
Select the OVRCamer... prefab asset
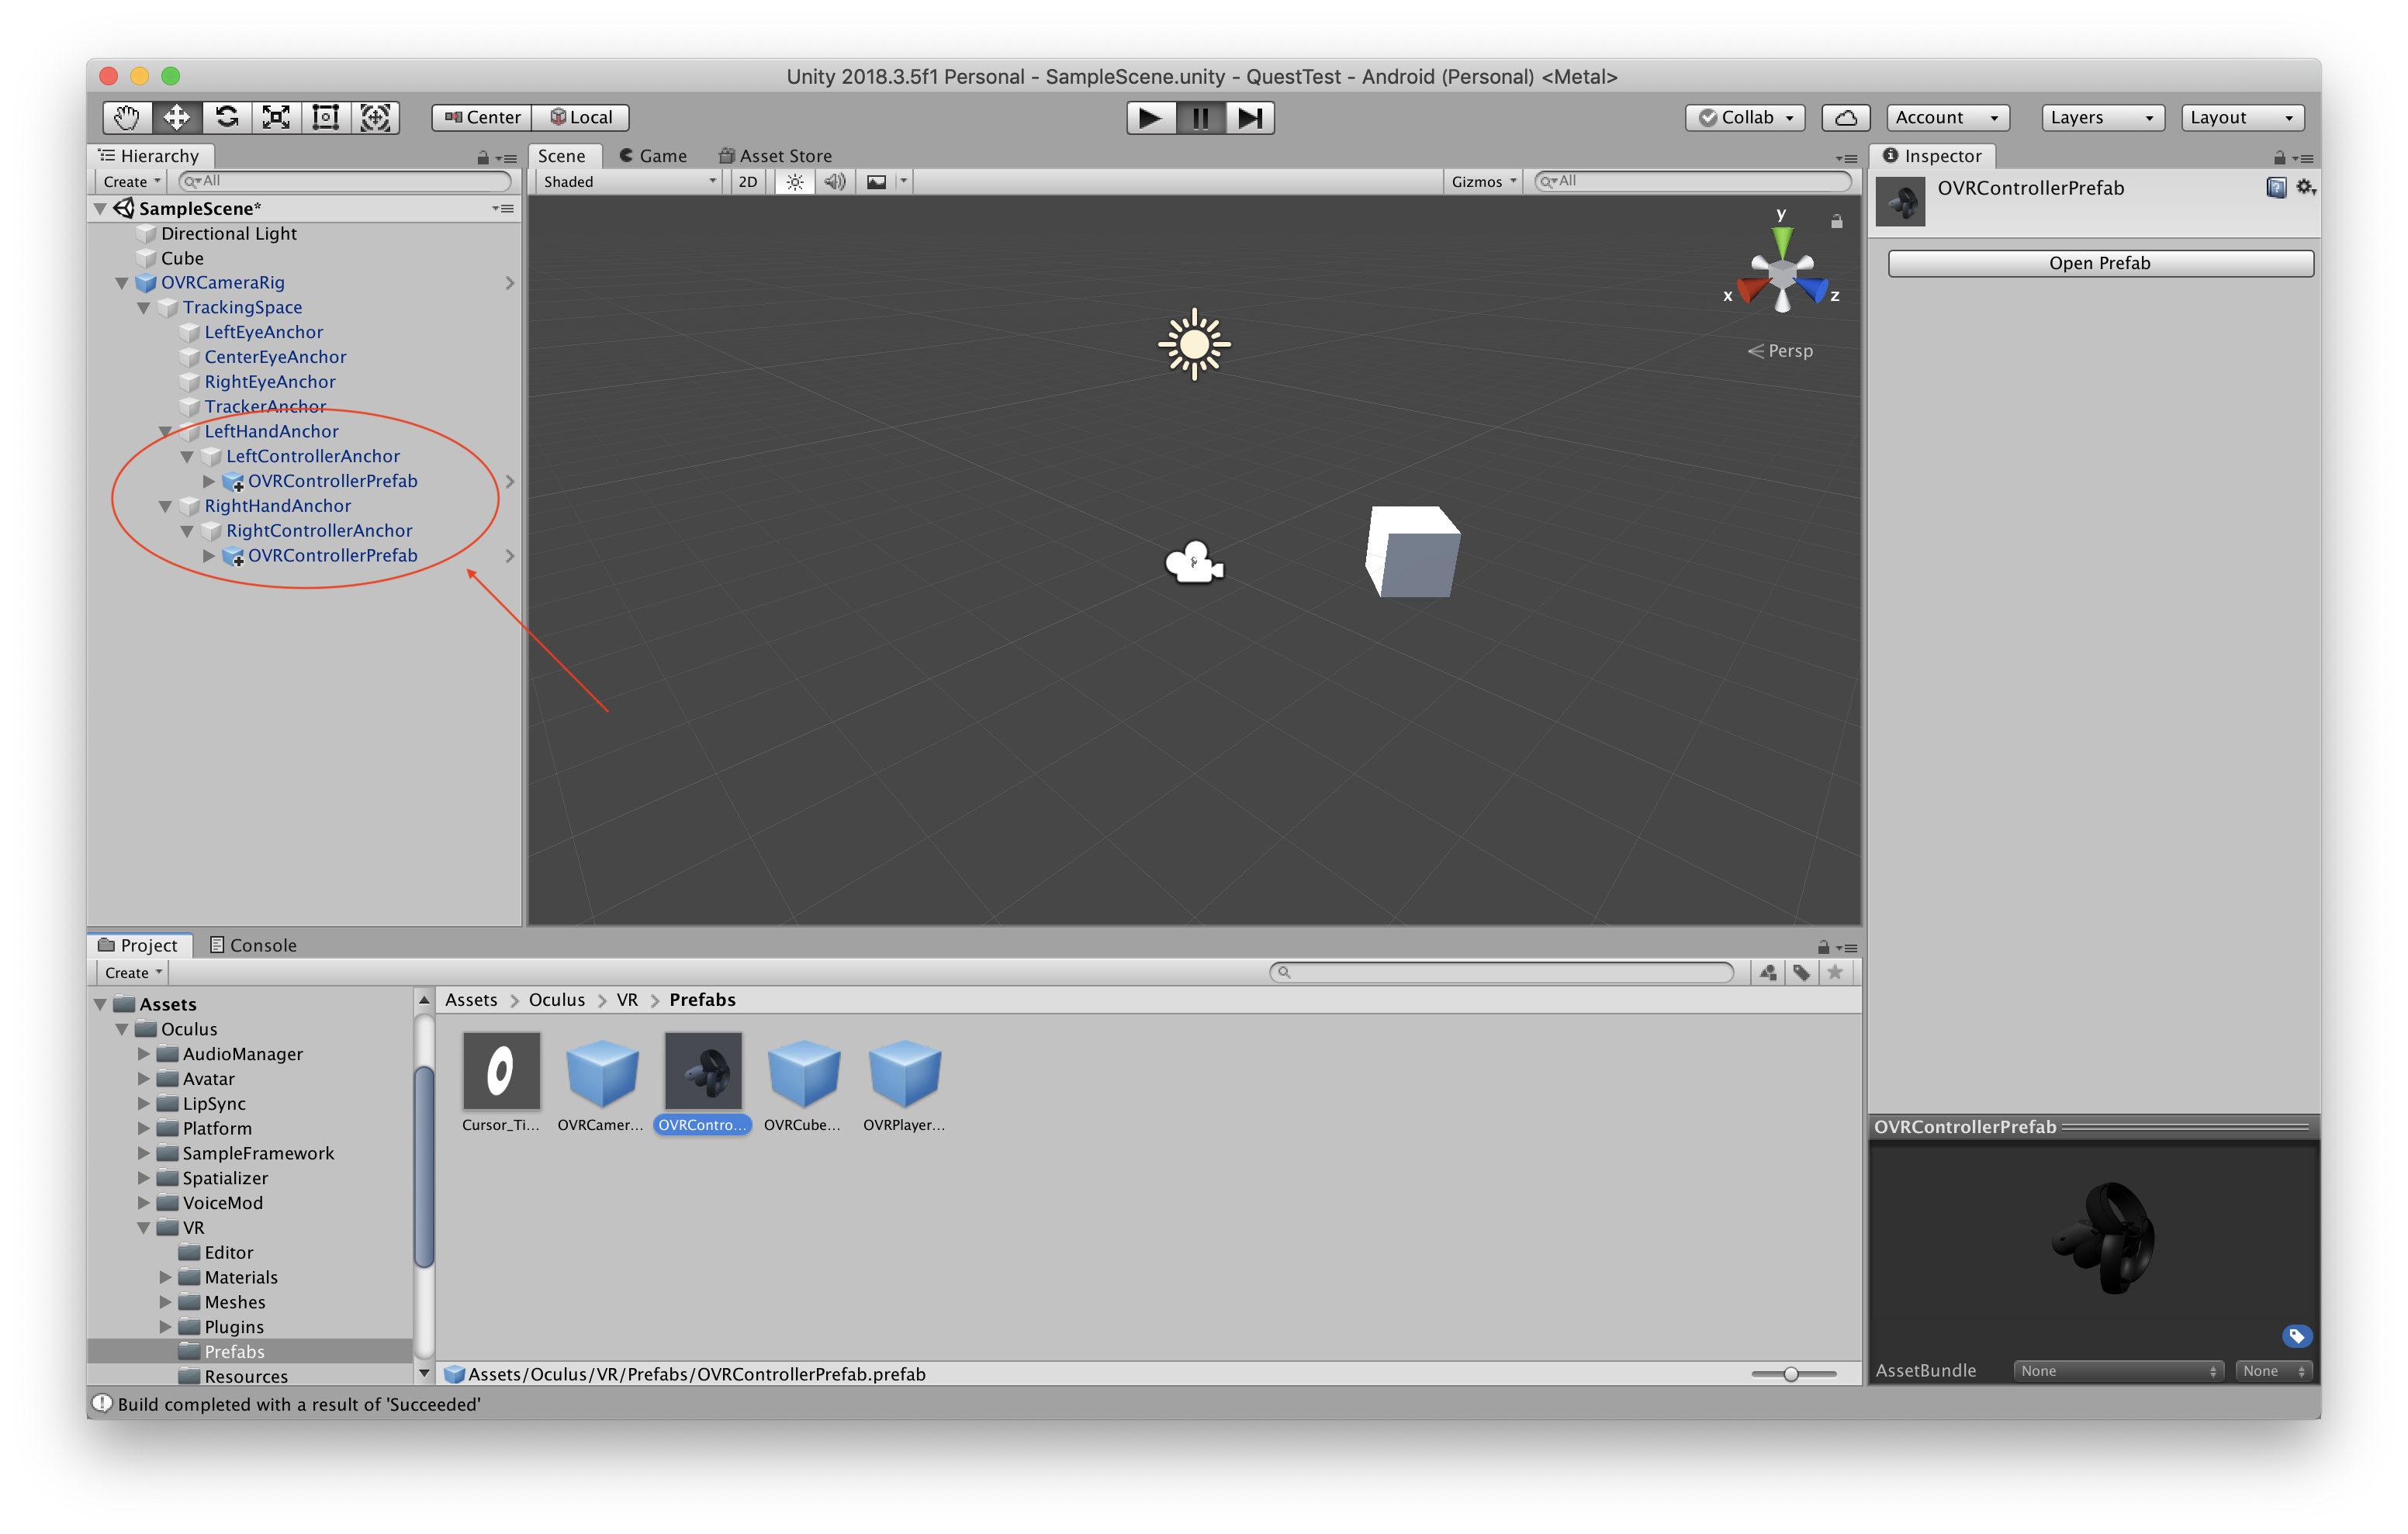coord(601,1082)
